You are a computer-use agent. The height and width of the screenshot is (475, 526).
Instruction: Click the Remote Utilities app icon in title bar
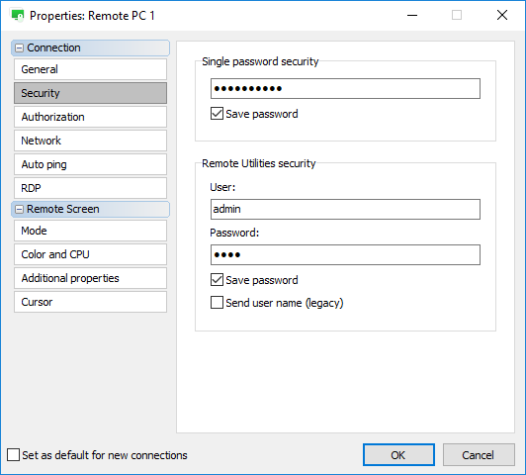pyautogui.click(x=18, y=16)
